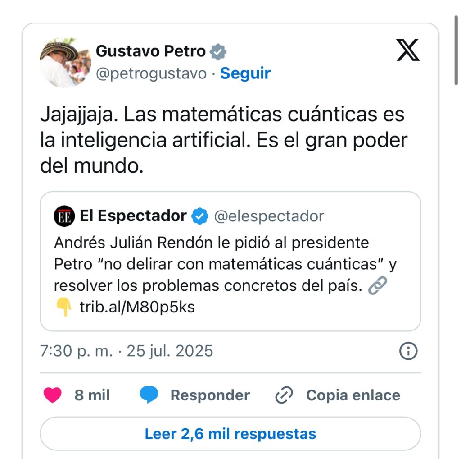Click the El Espectador logo avatar
Screen dimensions: 461x459
click(64, 216)
